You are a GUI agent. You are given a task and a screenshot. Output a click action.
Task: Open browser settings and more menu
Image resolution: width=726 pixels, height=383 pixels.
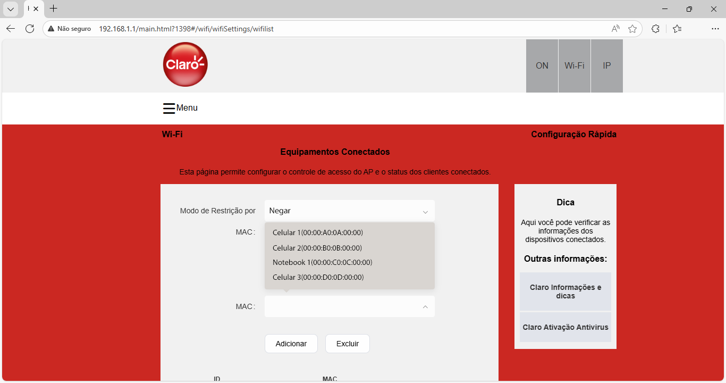point(715,29)
